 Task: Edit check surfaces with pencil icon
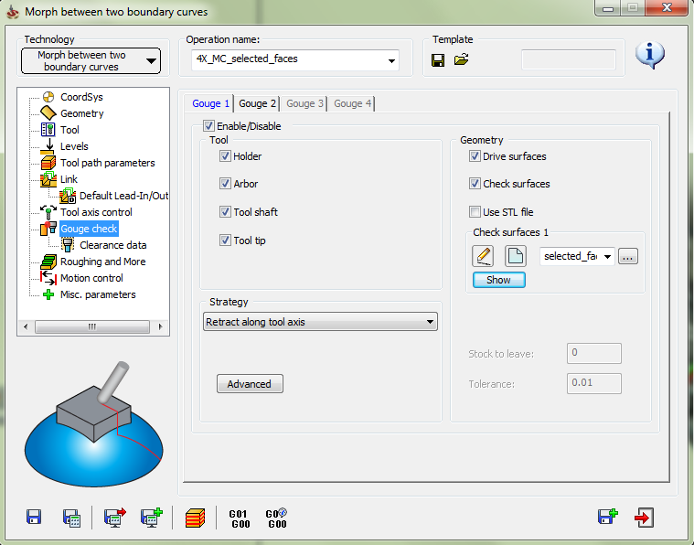(x=483, y=256)
